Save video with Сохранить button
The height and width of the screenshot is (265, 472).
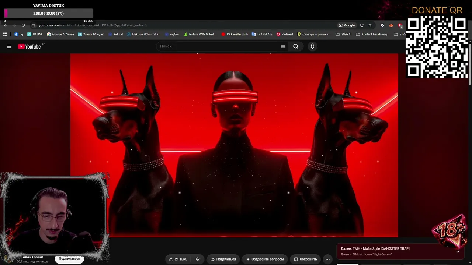pos(305,259)
